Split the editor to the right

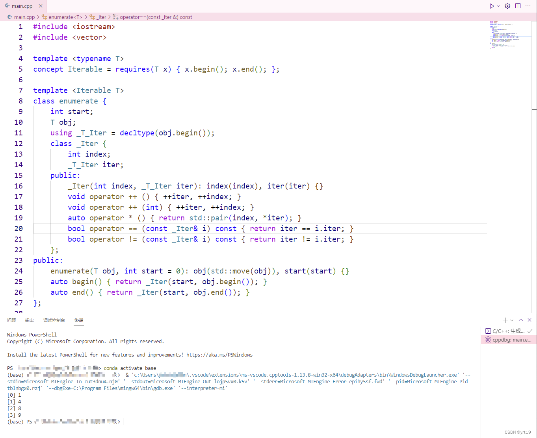pos(518,6)
